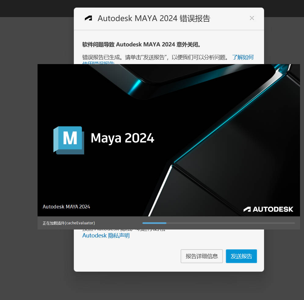Click the Autodesk logo in the error dialog header
Screen dimensions: 304x300
pos(89,18)
